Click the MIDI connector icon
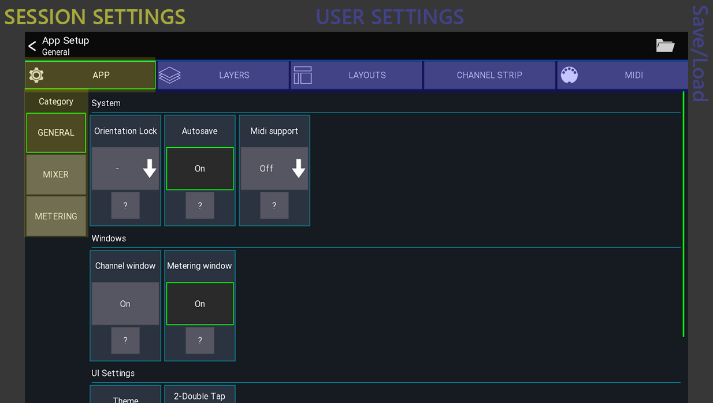 569,75
